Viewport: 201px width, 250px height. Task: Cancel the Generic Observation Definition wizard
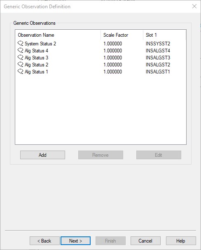pos(145,241)
